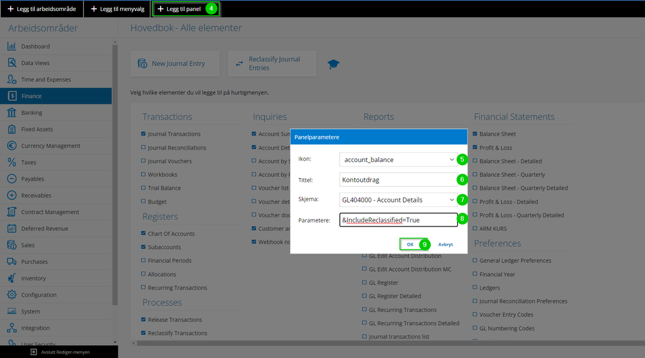Click the horizontal scrollbar below content

pos(391,343)
